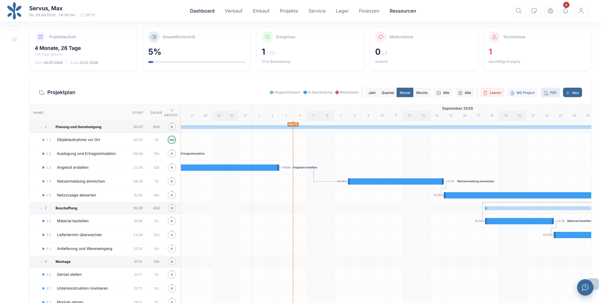This screenshot has width=601, height=303.
Task: Select row Auslegung und Ertragssimulation
Action: coord(105,154)
